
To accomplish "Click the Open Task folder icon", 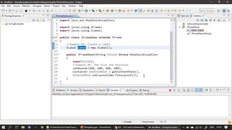I will point(124,10).
